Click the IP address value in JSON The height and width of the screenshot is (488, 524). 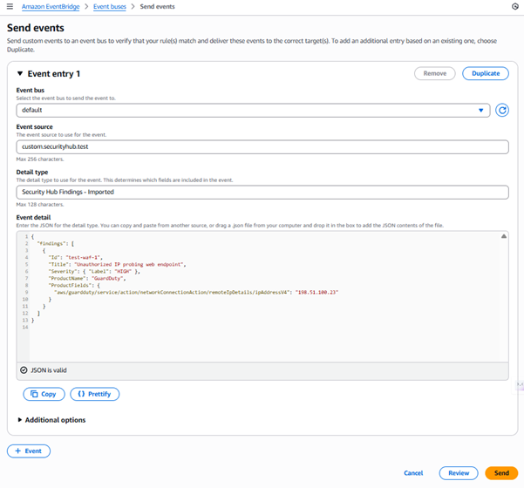(x=316, y=292)
